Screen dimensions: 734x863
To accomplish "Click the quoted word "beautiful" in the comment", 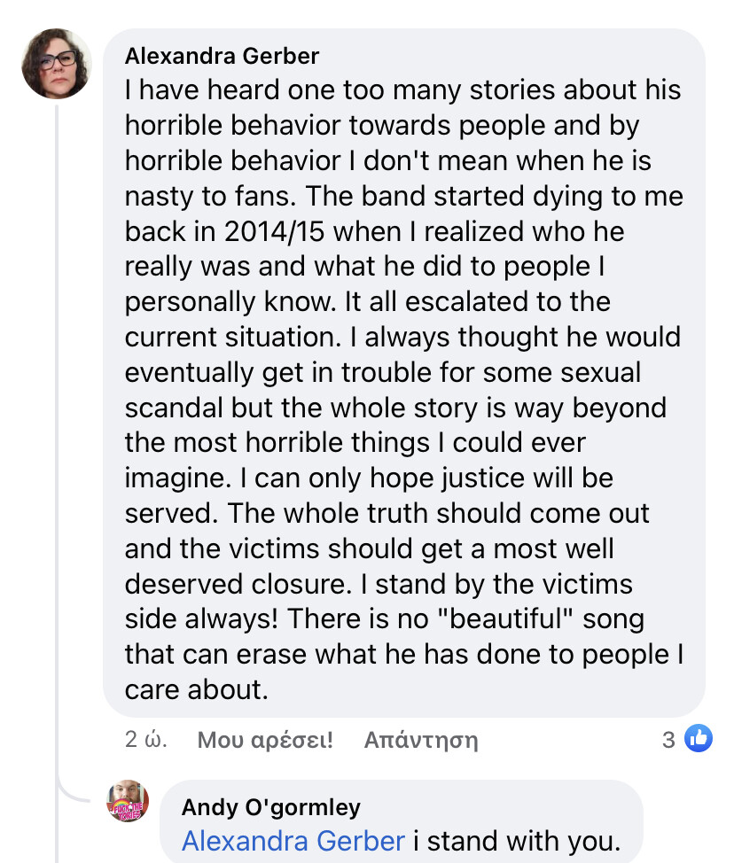I will (505, 618).
